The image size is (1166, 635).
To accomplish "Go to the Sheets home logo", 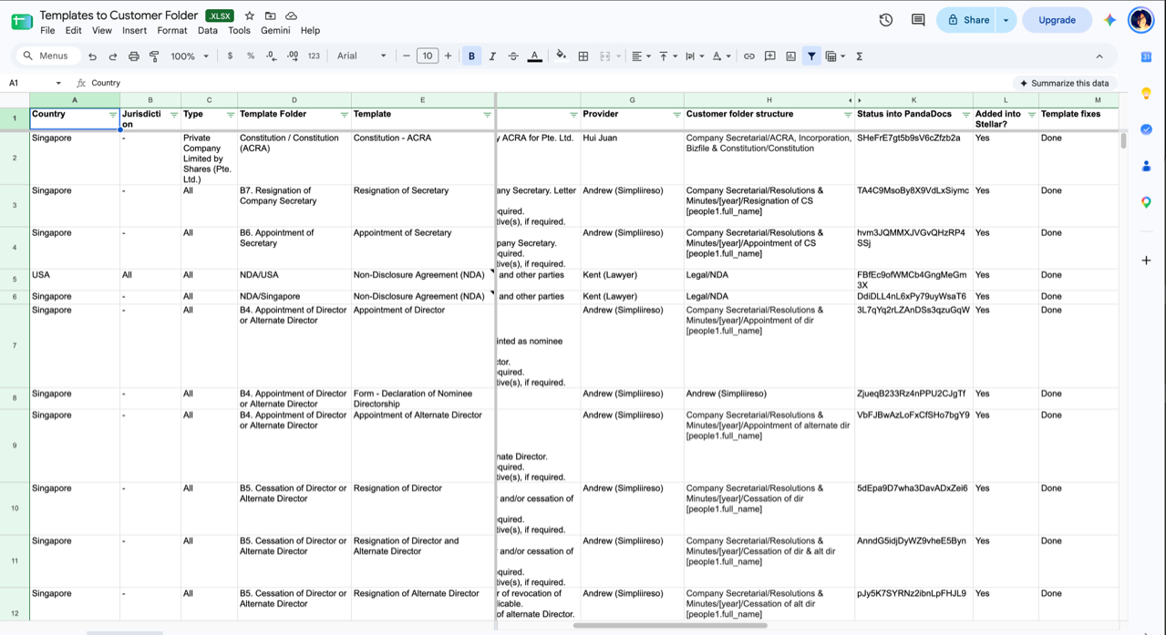I will [x=22, y=21].
